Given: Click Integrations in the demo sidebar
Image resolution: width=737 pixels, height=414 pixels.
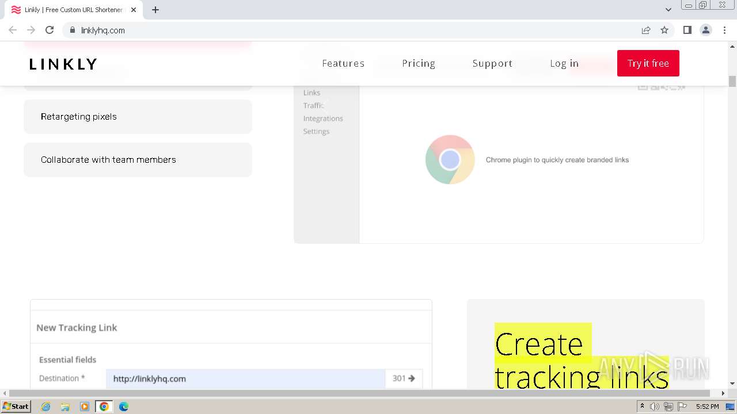Looking at the screenshot, I should 323,118.
